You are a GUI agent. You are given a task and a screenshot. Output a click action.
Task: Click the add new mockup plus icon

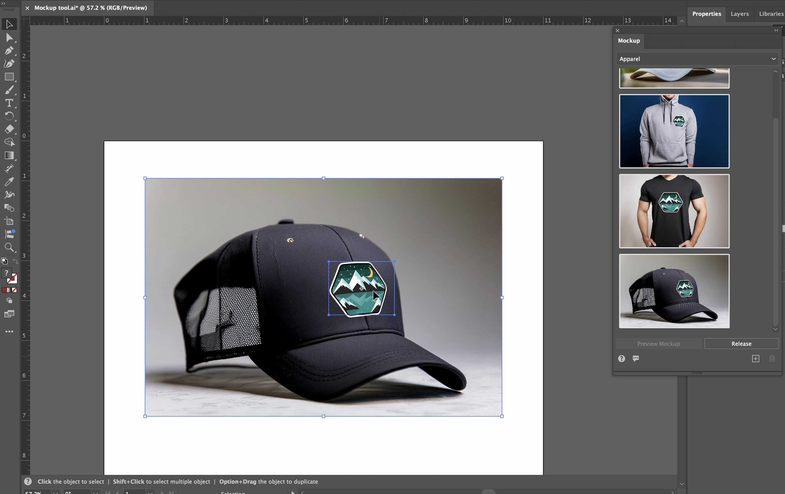tap(755, 358)
